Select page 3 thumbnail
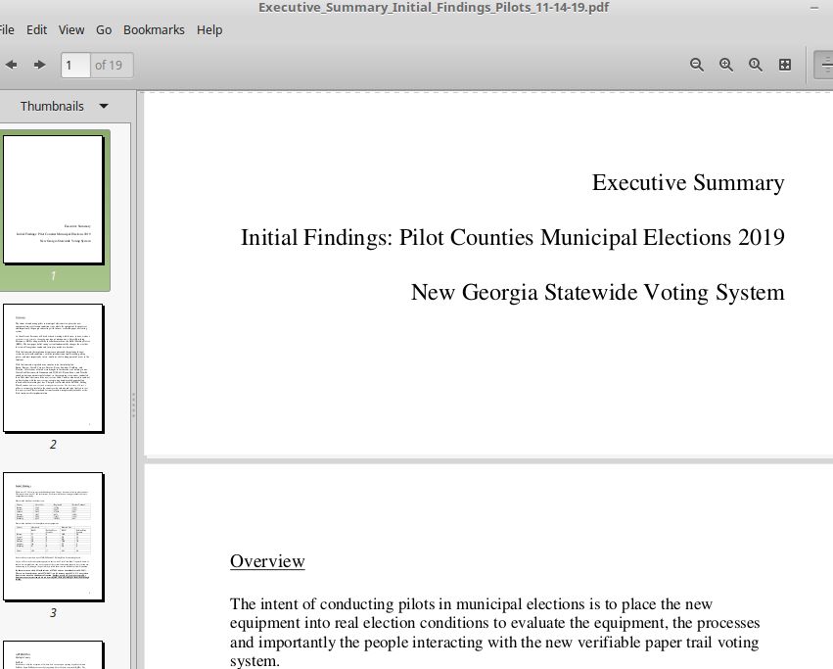Screen dimensions: 833x669 click(53, 537)
